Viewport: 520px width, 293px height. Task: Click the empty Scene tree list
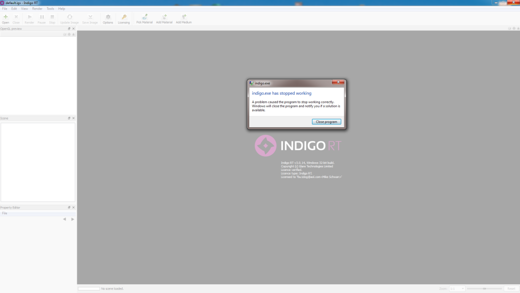pos(38,162)
